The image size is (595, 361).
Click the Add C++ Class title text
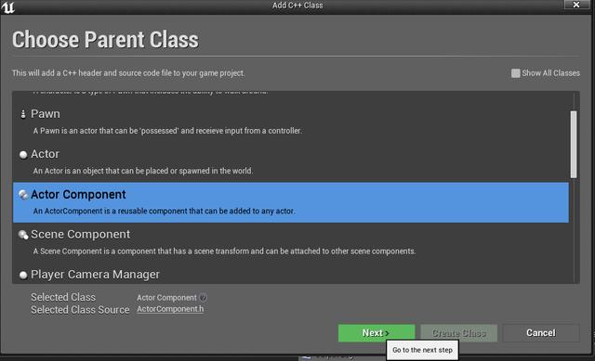pyautogui.click(x=297, y=6)
